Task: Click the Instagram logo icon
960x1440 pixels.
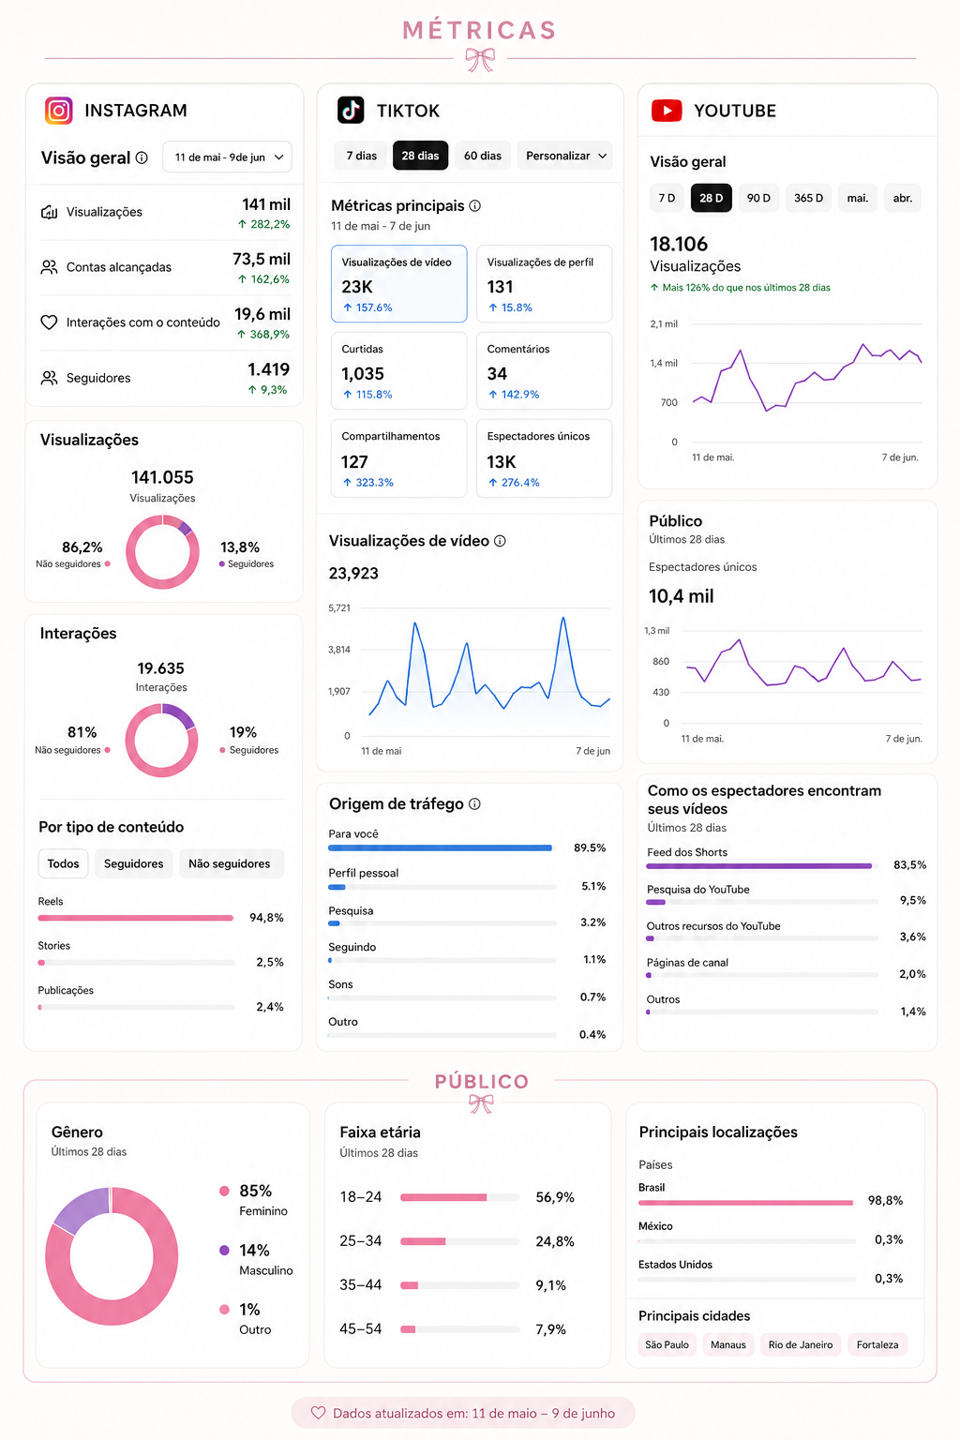Action: click(x=59, y=111)
